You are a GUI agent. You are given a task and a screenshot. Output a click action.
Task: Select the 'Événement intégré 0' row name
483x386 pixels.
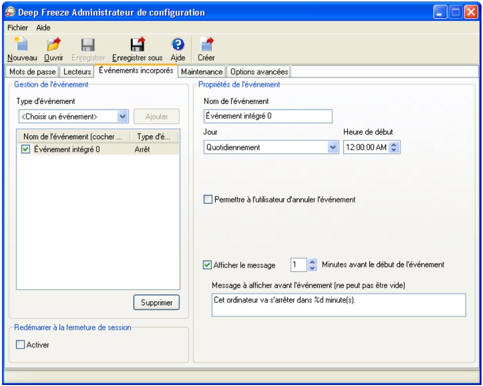(67, 149)
